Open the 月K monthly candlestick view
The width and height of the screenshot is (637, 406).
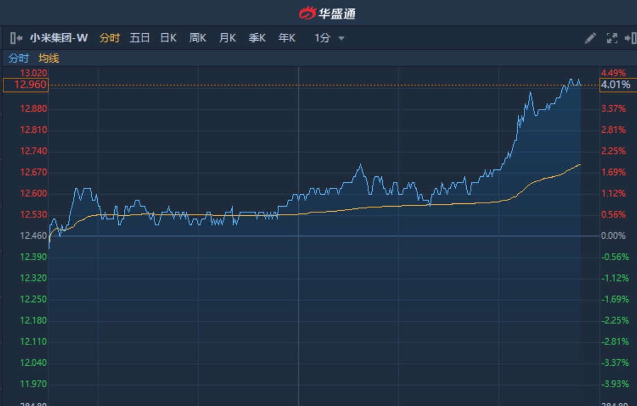click(227, 38)
